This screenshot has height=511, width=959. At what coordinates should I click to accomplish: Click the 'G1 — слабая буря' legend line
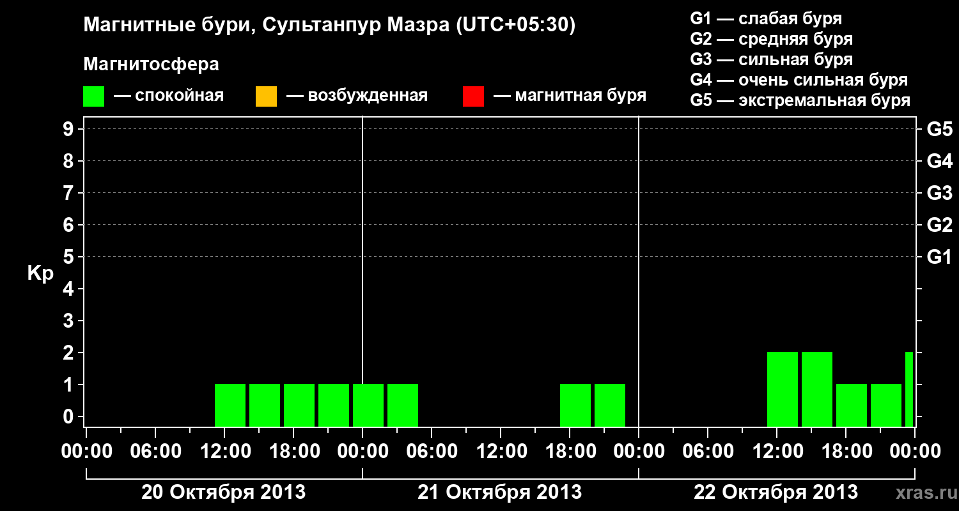click(766, 19)
